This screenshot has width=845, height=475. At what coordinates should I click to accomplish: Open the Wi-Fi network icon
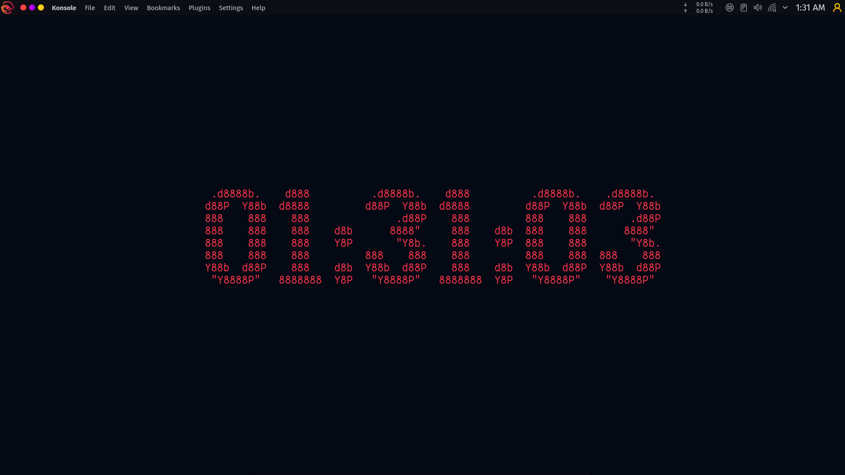772,7
